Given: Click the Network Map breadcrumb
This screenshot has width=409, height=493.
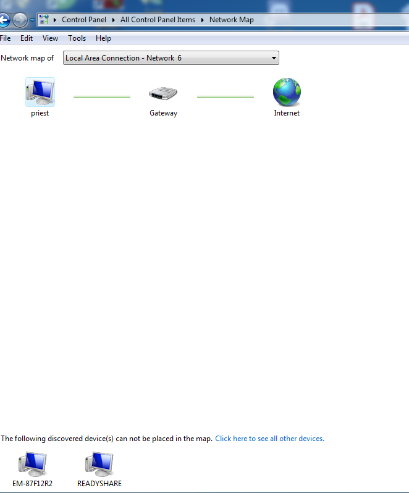Looking at the screenshot, I should point(232,20).
